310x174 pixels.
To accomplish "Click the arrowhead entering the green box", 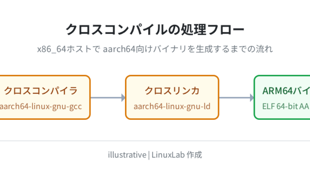I will click(252, 98).
